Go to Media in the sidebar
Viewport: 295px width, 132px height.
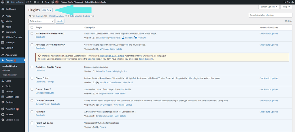tap(8, 21)
